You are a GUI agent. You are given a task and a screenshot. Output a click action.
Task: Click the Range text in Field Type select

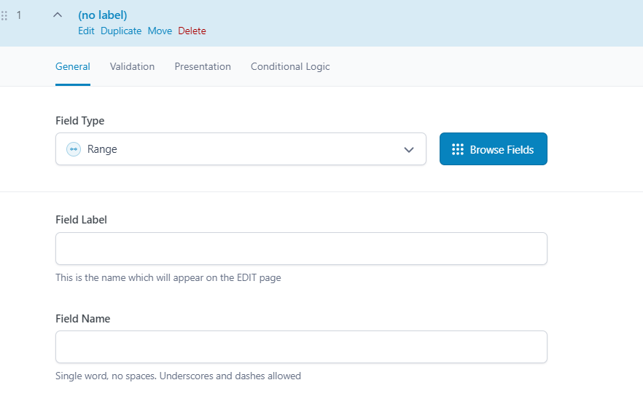(102, 149)
